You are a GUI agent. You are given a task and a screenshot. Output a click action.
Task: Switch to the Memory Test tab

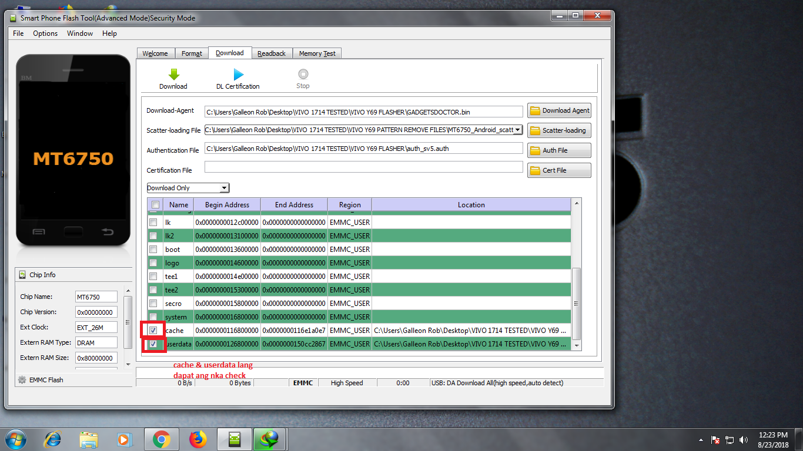[317, 53]
